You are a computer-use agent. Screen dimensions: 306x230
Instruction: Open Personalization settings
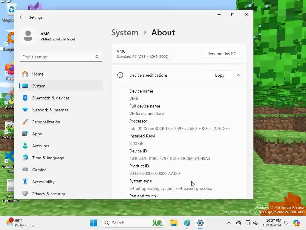click(x=61, y=122)
